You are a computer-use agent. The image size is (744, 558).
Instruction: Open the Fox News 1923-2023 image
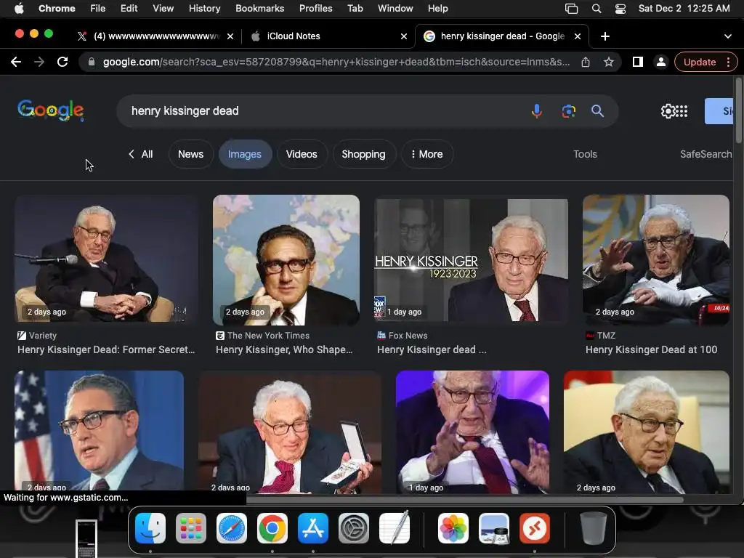471,259
